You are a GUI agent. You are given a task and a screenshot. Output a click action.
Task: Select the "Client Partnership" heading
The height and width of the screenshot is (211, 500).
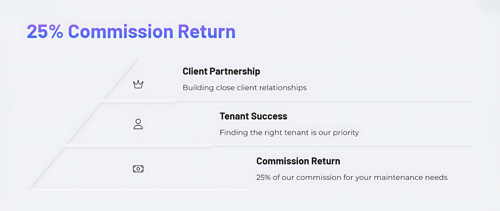tap(221, 71)
